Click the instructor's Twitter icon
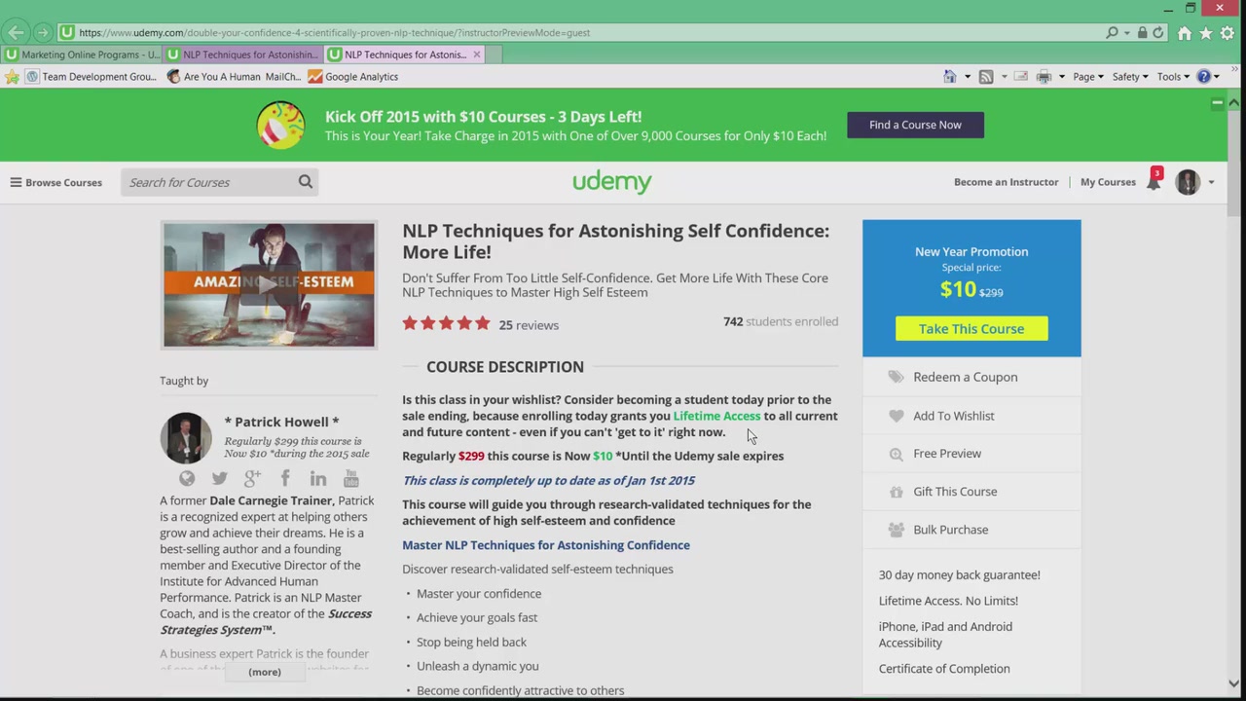This screenshot has width=1246, height=701. point(220,478)
